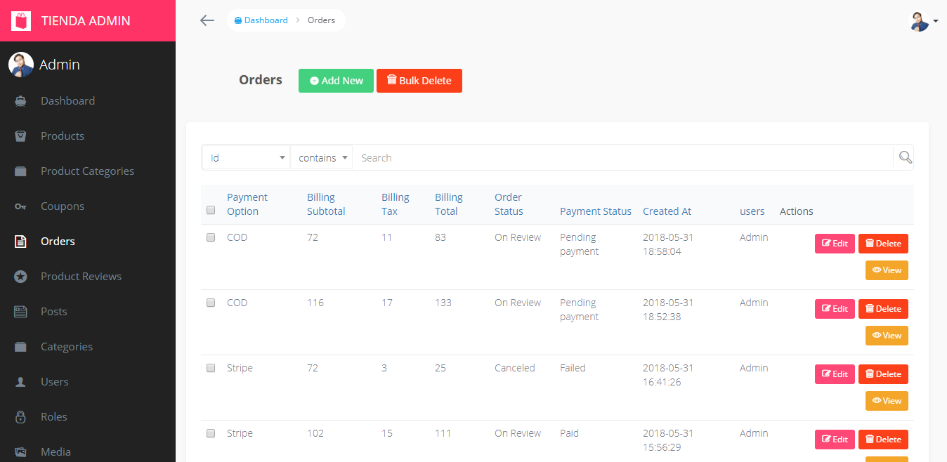View the order with total 83

tap(887, 270)
